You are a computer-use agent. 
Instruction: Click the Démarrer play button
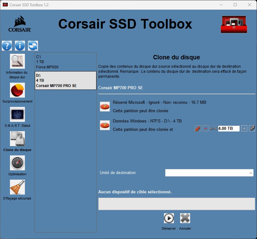point(169,218)
